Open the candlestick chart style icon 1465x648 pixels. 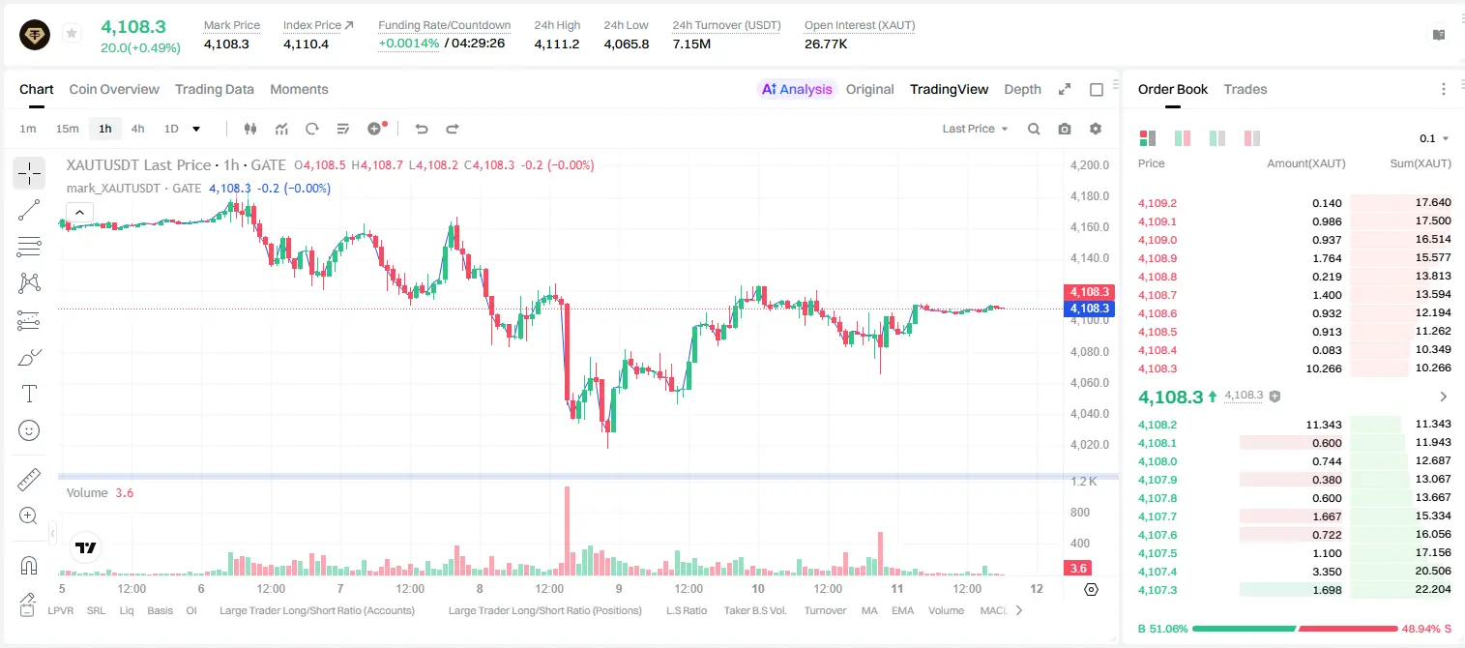[250, 129]
